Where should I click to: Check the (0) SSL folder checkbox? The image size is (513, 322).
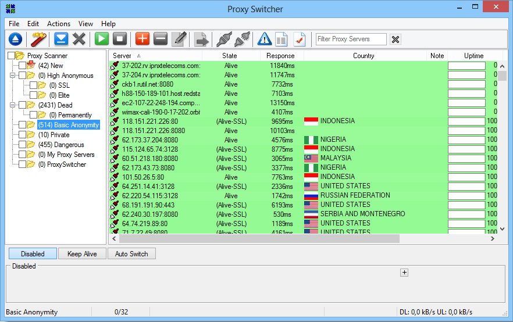[x=33, y=85]
